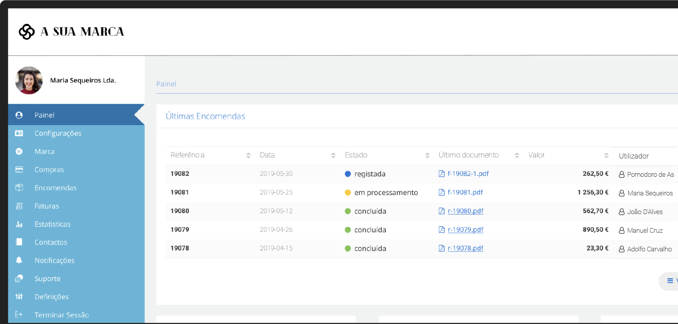Click the Suporte headset icon
Screen dimensions: 678x324
(x=19, y=279)
